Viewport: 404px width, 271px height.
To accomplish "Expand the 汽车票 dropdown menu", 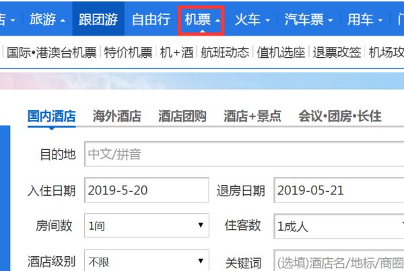I will [308, 20].
